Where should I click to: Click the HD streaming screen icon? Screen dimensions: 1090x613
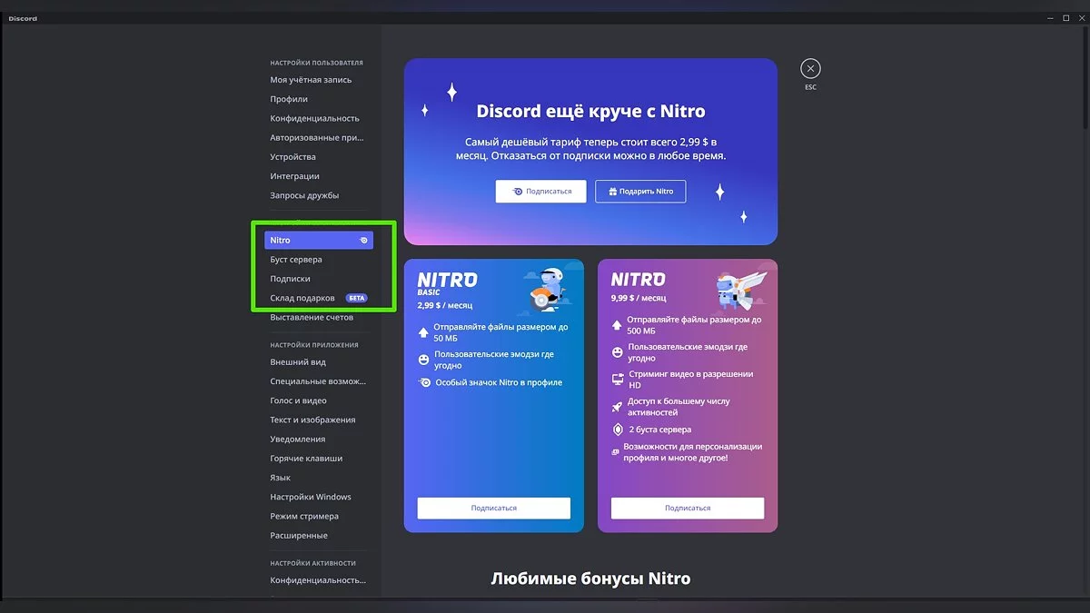pyautogui.click(x=618, y=378)
